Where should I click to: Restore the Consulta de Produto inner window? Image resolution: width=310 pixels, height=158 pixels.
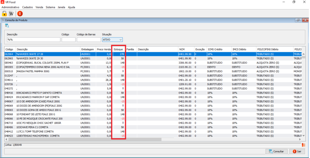pos(298,20)
